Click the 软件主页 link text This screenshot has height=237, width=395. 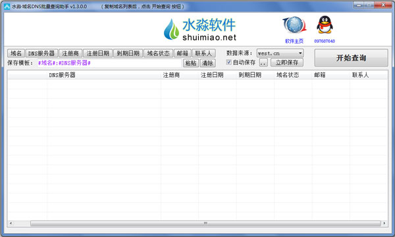click(294, 41)
